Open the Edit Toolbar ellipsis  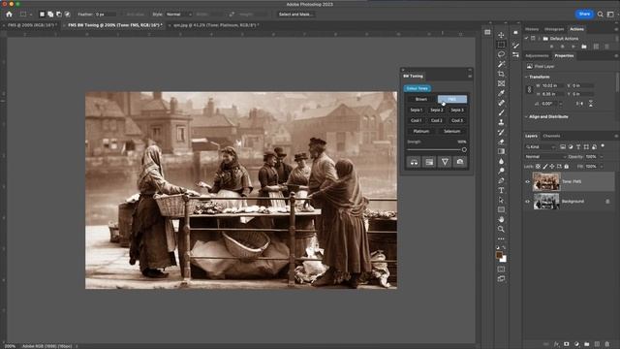tap(501, 238)
